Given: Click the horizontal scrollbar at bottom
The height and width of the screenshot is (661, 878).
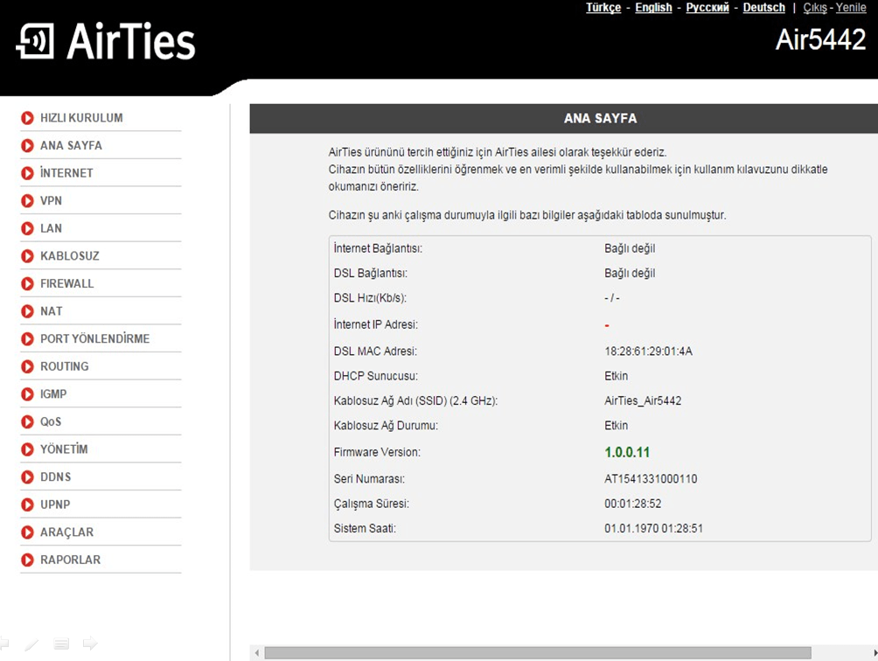Looking at the screenshot, I should [x=537, y=653].
